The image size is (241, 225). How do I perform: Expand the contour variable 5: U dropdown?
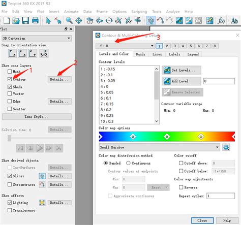click(x=125, y=46)
